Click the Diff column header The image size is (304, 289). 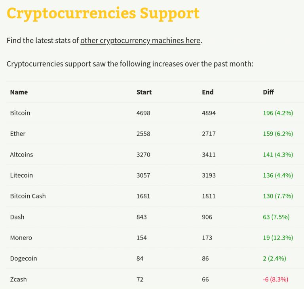click(x=268, y=92)
